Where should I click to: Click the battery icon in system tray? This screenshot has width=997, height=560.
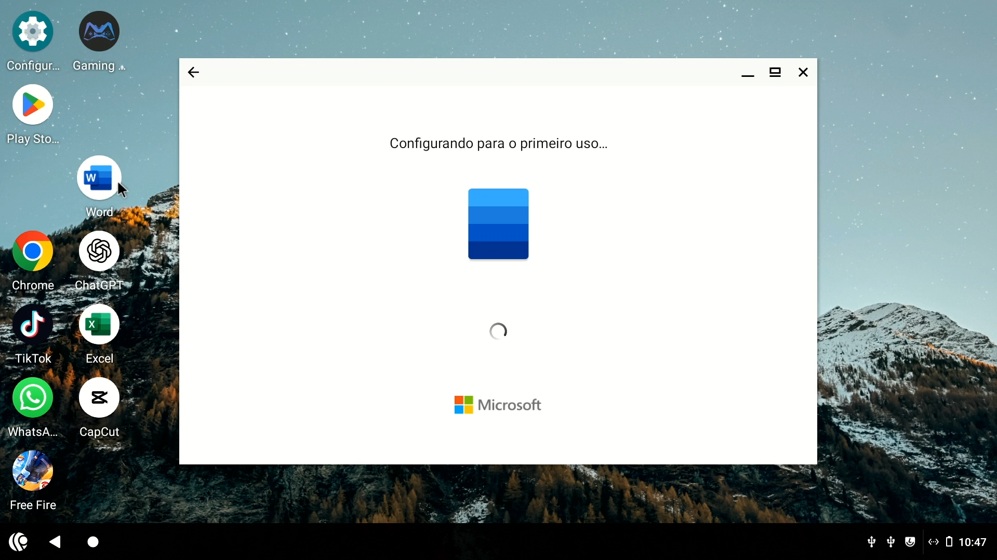pyautogui.click(x=949, y=542)
